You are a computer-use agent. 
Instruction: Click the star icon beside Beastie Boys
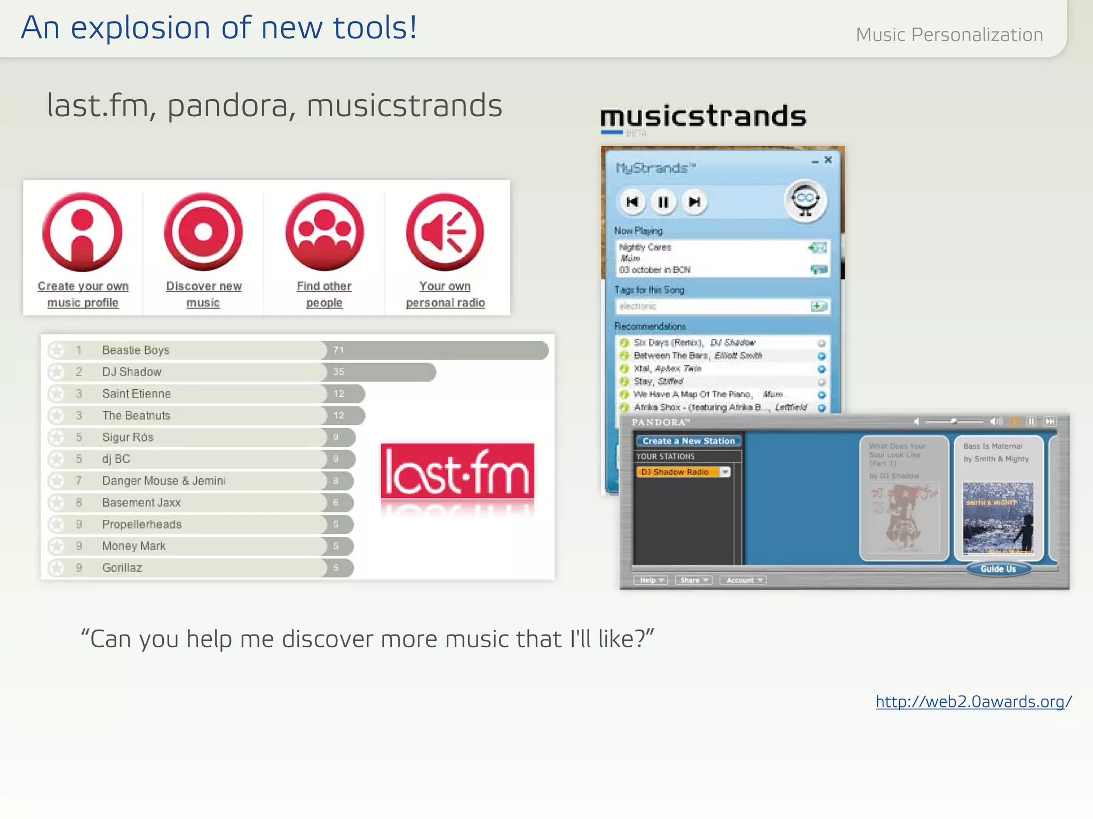click(56, 350)
